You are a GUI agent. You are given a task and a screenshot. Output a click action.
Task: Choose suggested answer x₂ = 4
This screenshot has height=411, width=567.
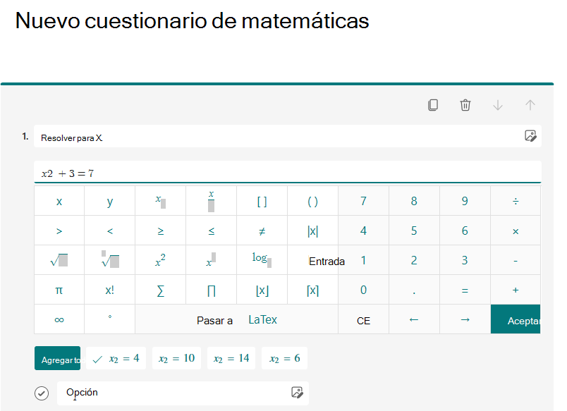point(116,358)
